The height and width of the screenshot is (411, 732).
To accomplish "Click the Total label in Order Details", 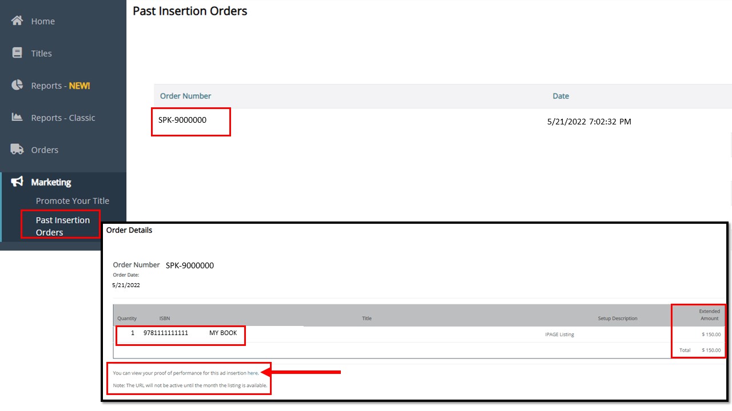I will click(685, 350).
